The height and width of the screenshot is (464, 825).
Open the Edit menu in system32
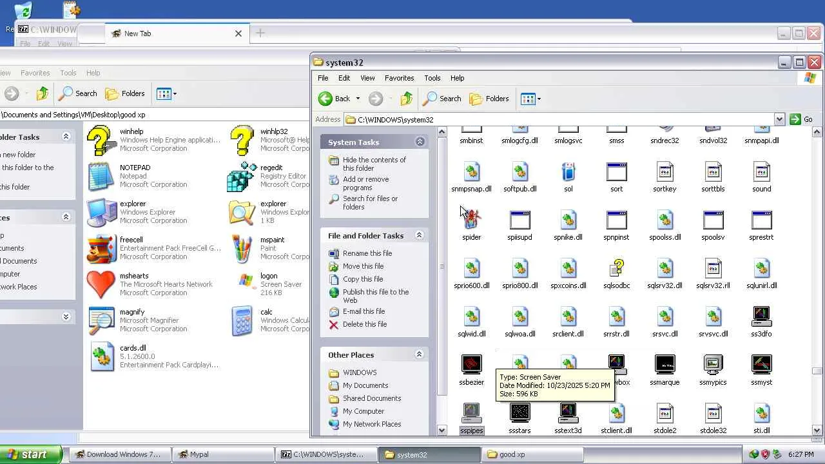[x=344, y=78]
